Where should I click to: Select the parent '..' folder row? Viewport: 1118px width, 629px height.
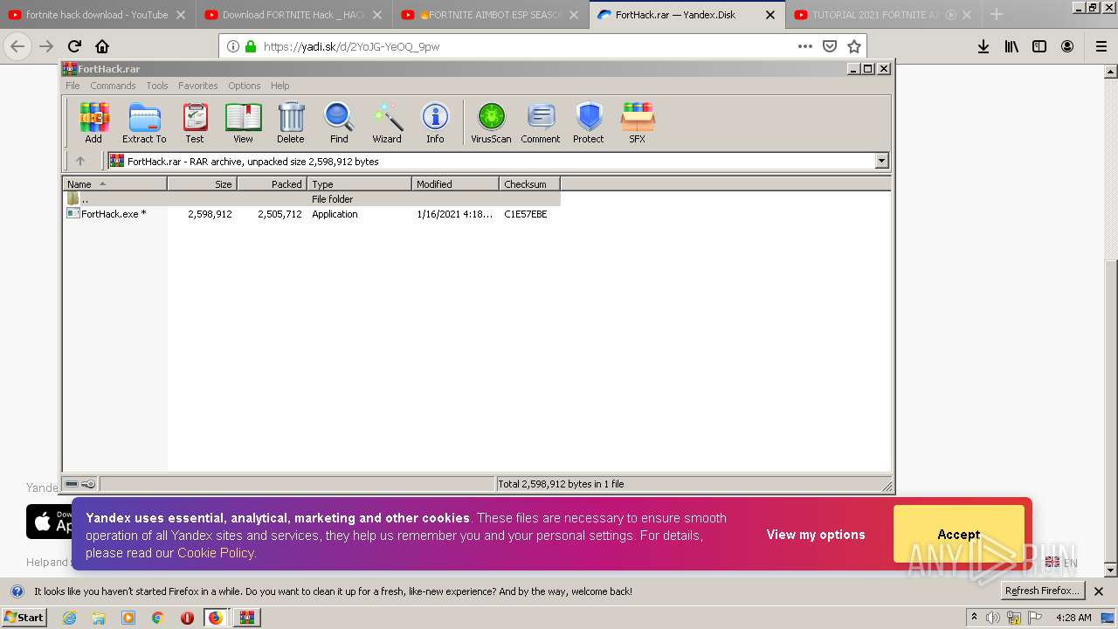pos(312,199)
